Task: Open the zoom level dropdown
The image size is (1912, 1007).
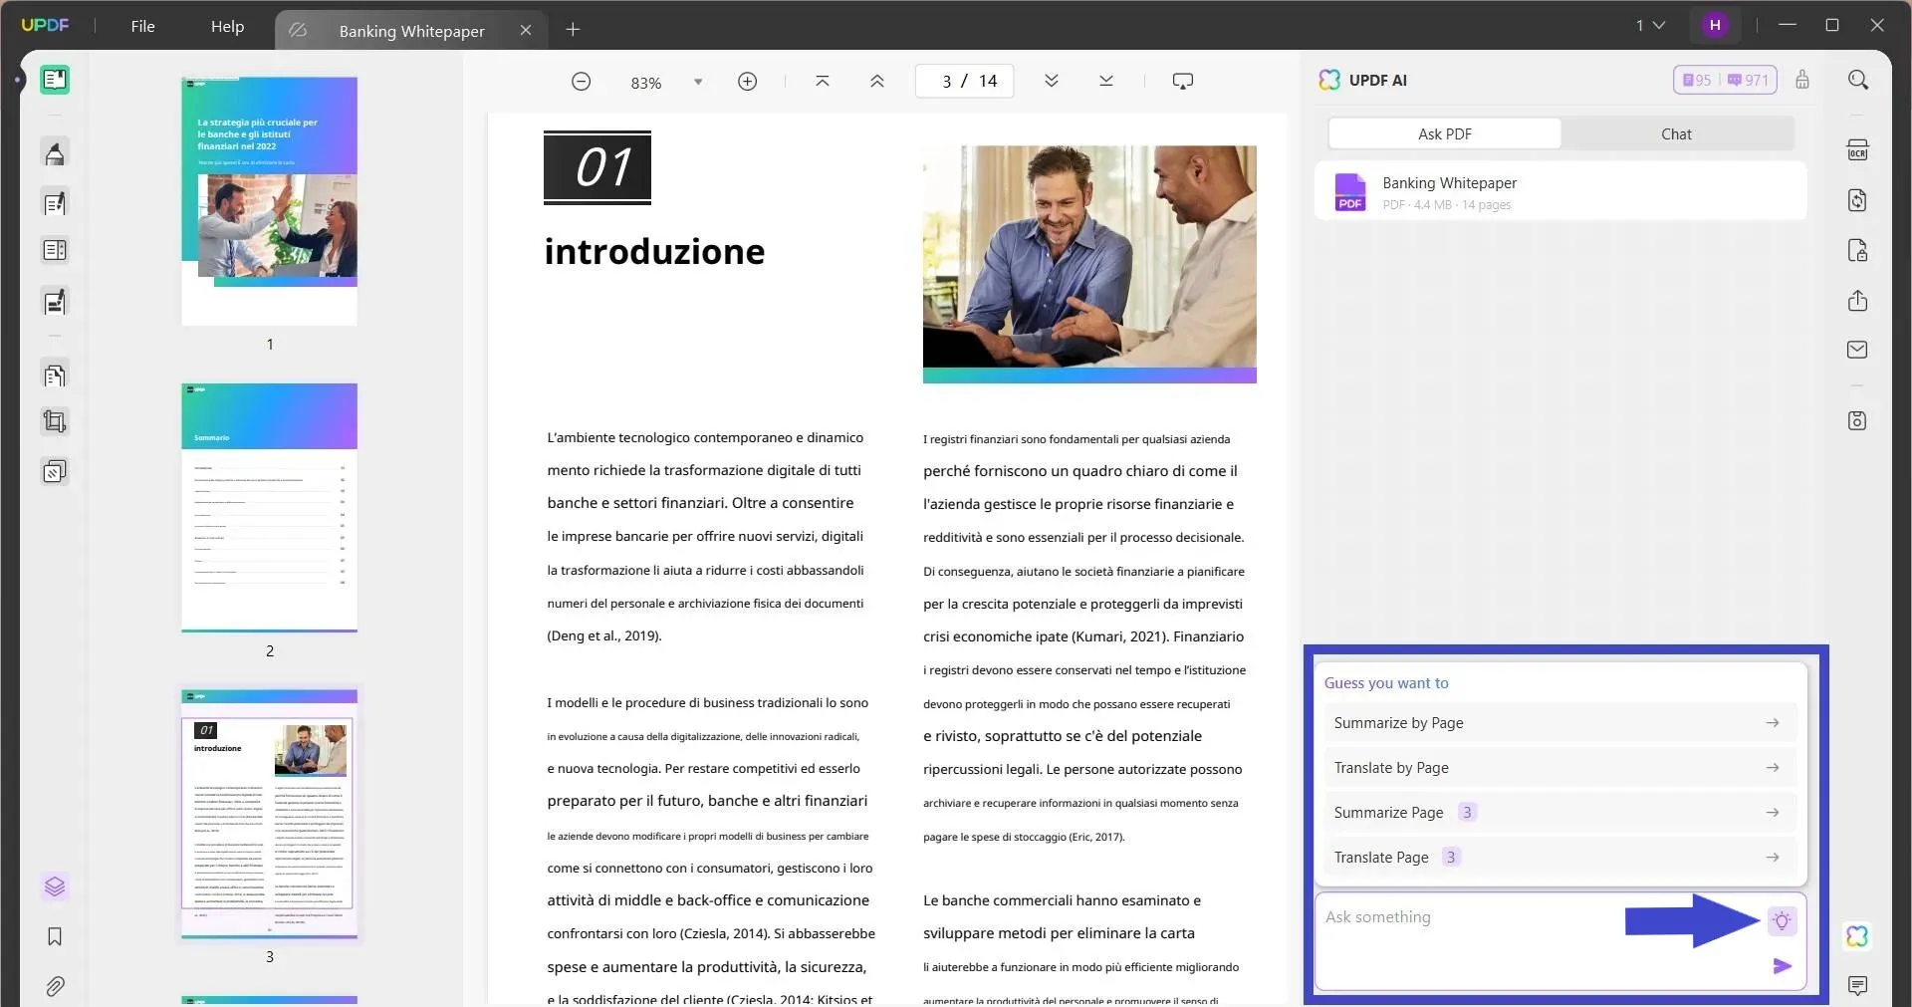Action: pyautogui.click(x=697, y=82)
